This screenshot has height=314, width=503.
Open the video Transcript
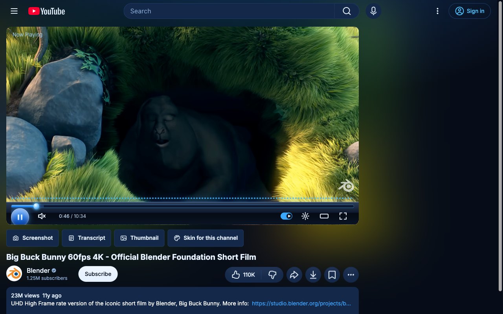[86, 238]
